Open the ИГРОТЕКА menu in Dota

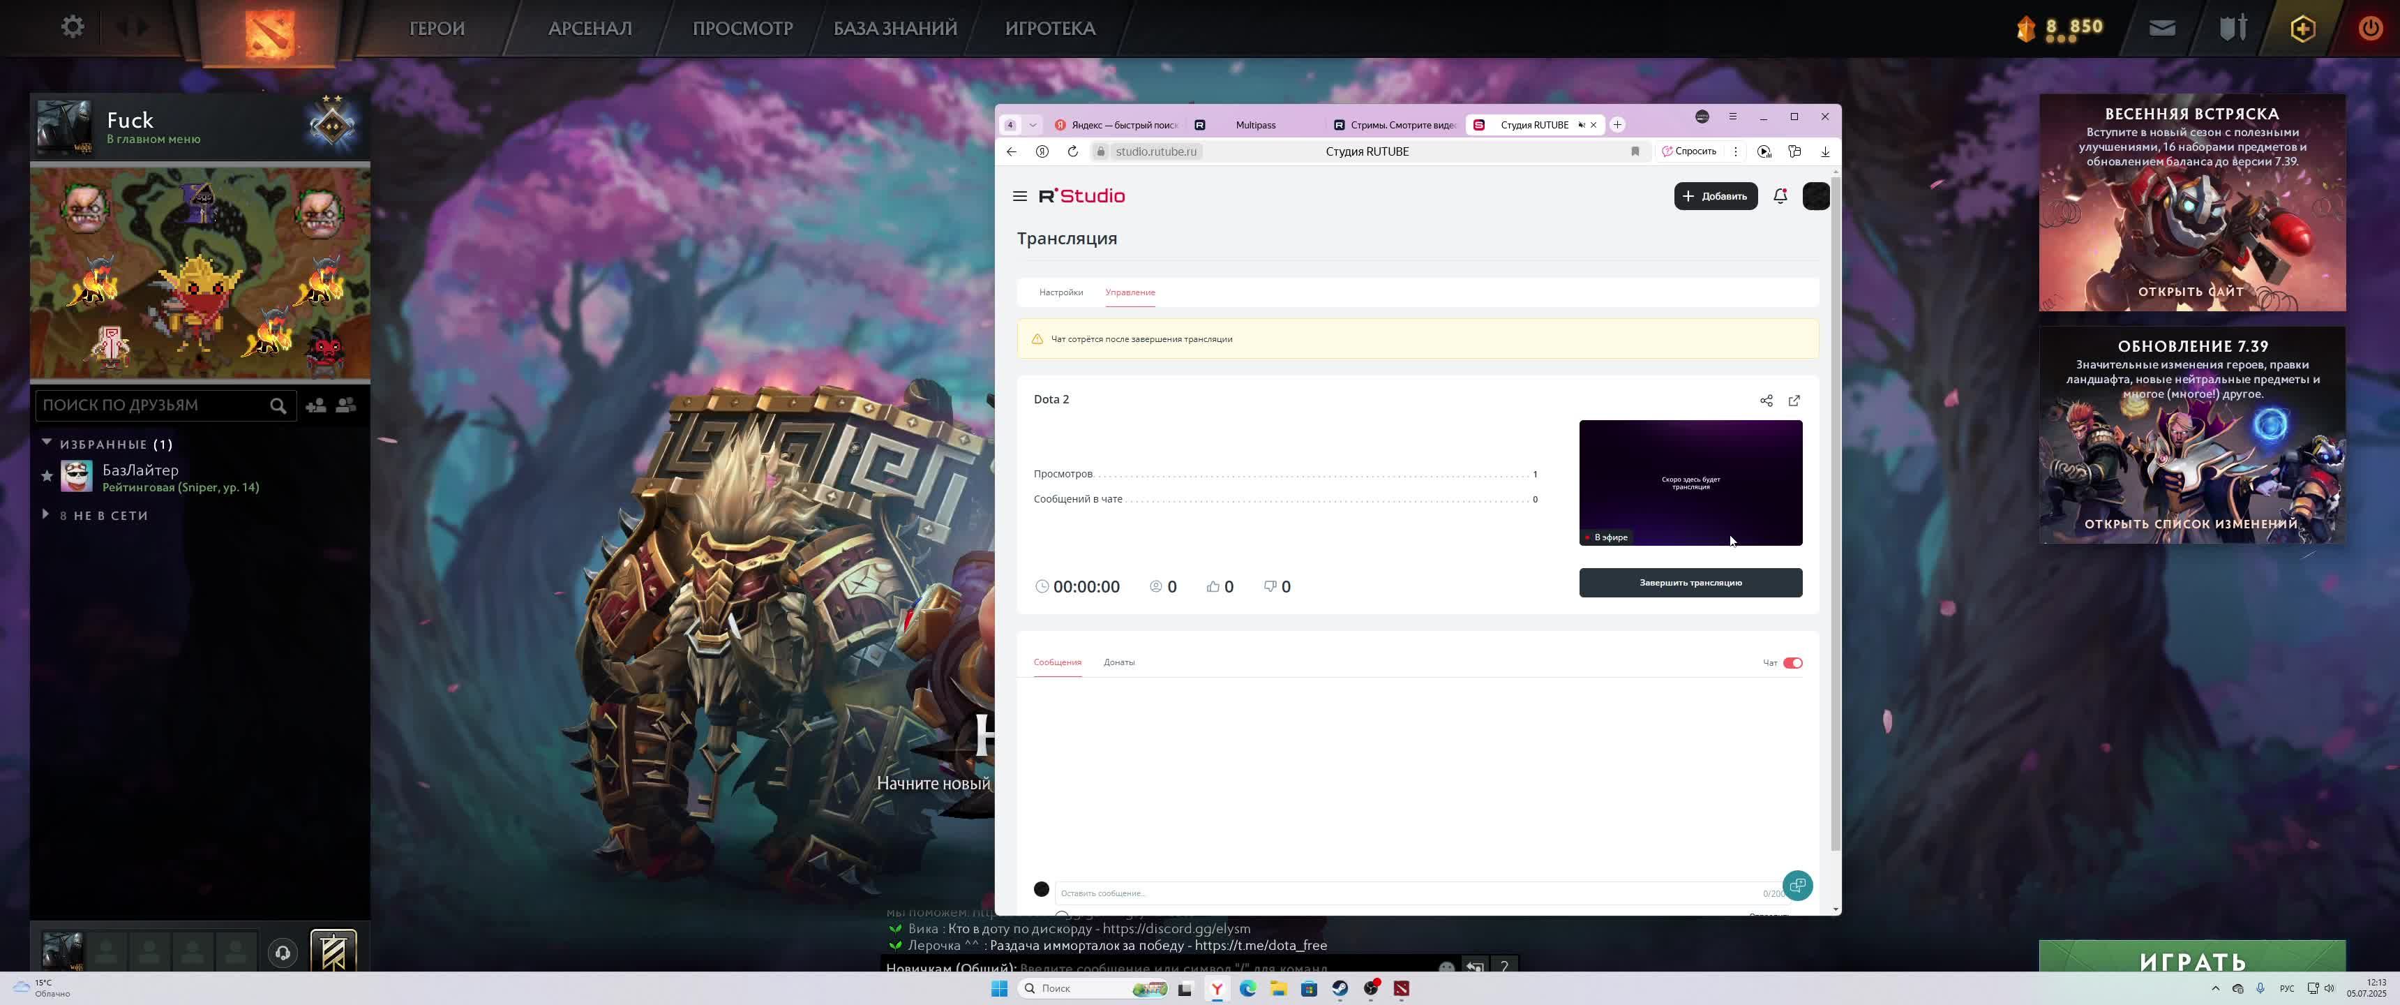point(1050,28)
